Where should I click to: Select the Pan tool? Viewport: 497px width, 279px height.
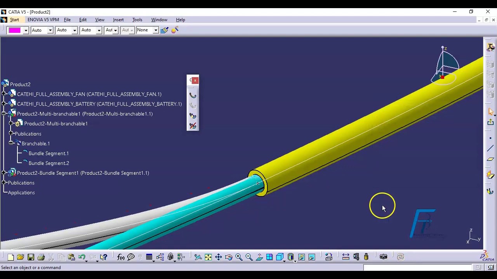(x=219, y=257)
